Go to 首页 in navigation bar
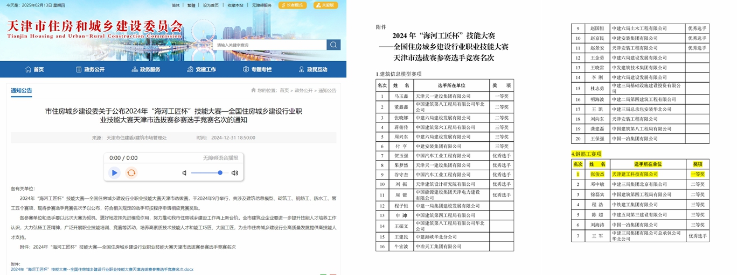Image resolution: width=737 pixels, height=275 pixels. click(x=34, y=69)
